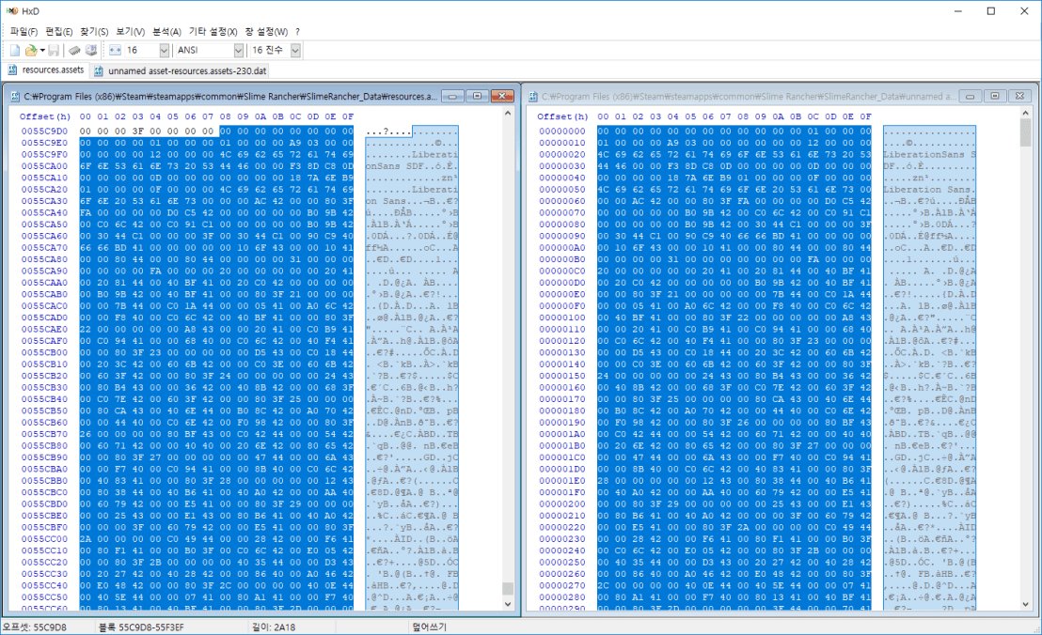Open a disk with the disk-open icon
Image resolution: width=1042 pixels, height=635 pixels.
pos(92,49)
